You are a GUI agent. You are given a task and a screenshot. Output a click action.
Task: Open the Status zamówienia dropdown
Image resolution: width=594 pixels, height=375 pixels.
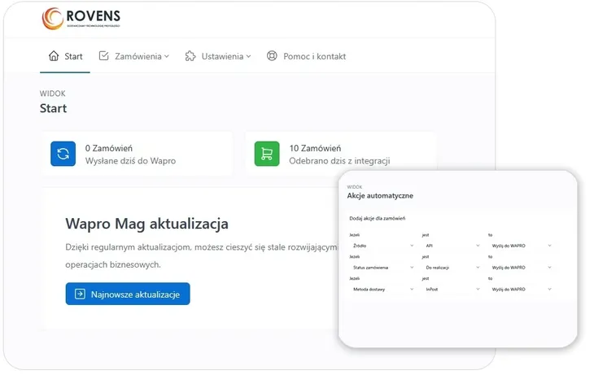point(382,268)
